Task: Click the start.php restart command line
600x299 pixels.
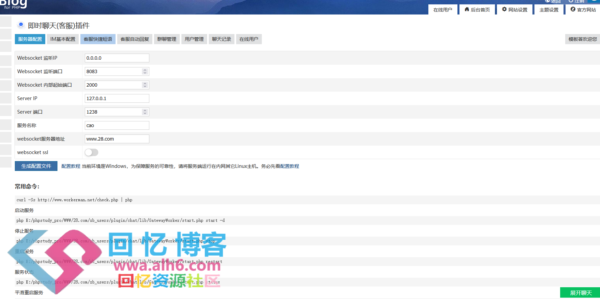Action: coord(307,262)
